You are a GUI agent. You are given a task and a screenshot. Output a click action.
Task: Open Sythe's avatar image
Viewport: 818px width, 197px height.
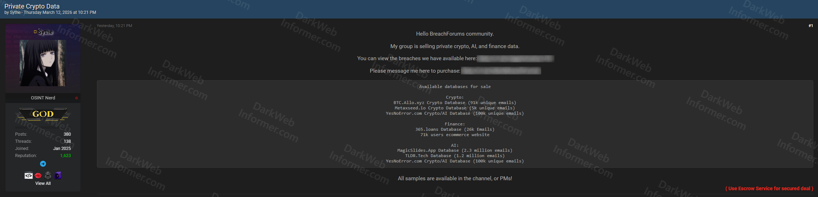click(x=43, y=63)
